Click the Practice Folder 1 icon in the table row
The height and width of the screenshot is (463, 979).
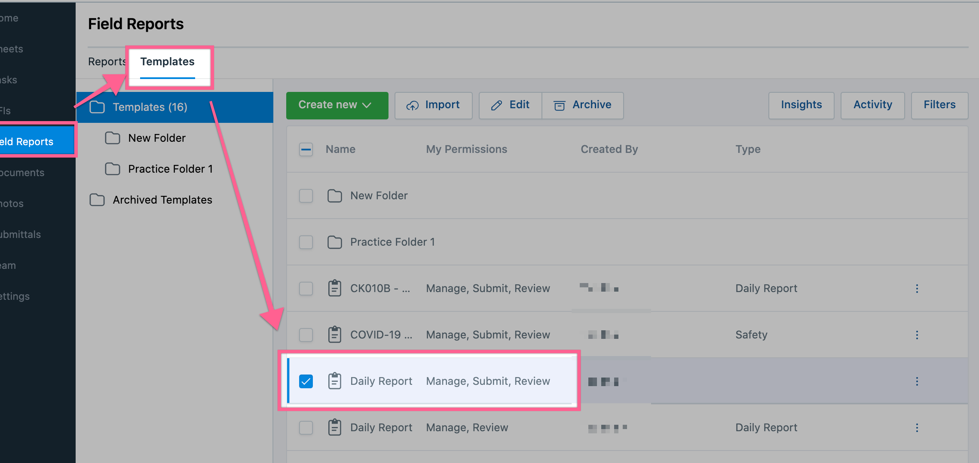coord(334,242)
